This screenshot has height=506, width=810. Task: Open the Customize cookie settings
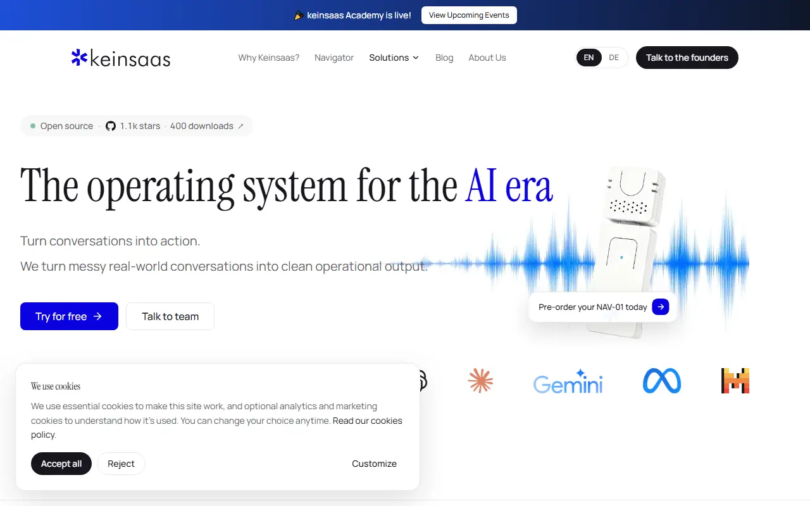(375, 464)
